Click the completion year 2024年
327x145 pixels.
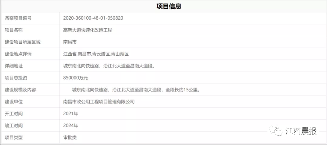click(71, 126)
